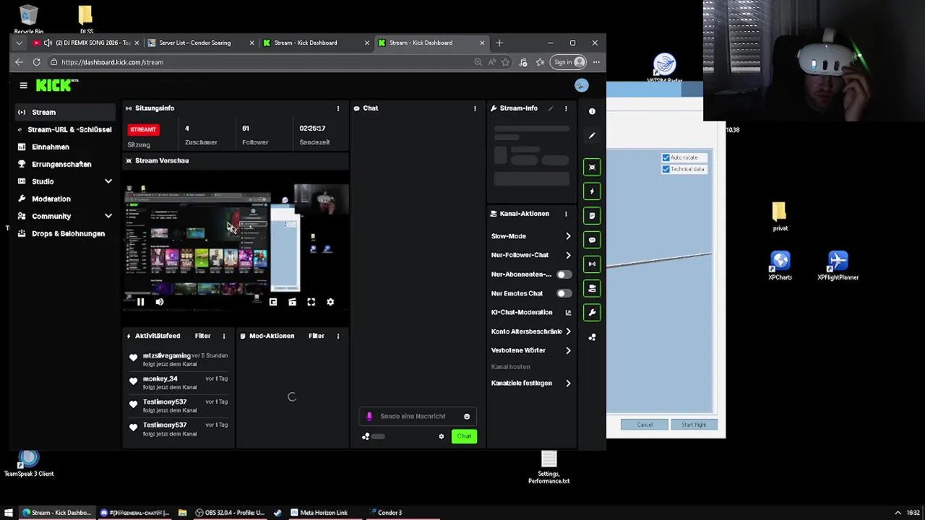The width and height of the screenshot is (925, 520).
Task: Expand the Studio sidebar section
Action: [108, 181]
